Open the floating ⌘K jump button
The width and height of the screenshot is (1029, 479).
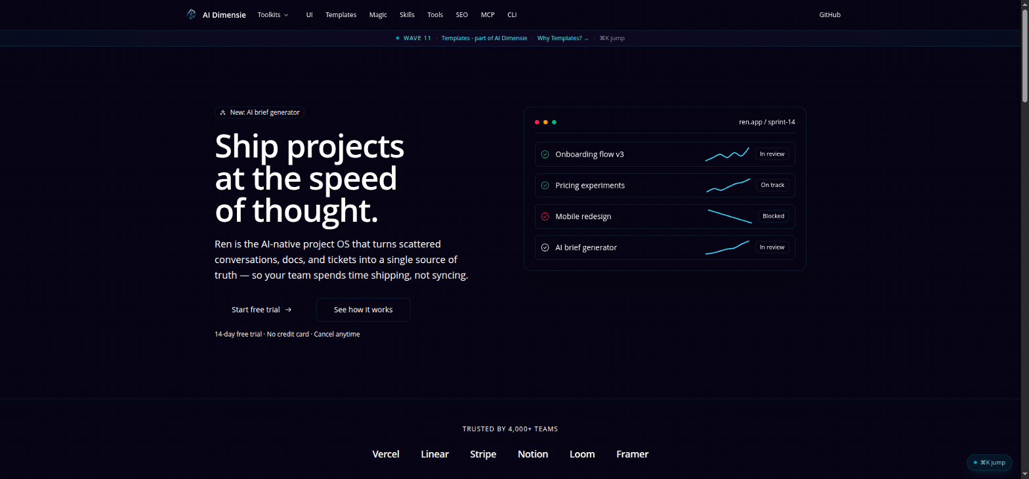[x=989, y=463]
